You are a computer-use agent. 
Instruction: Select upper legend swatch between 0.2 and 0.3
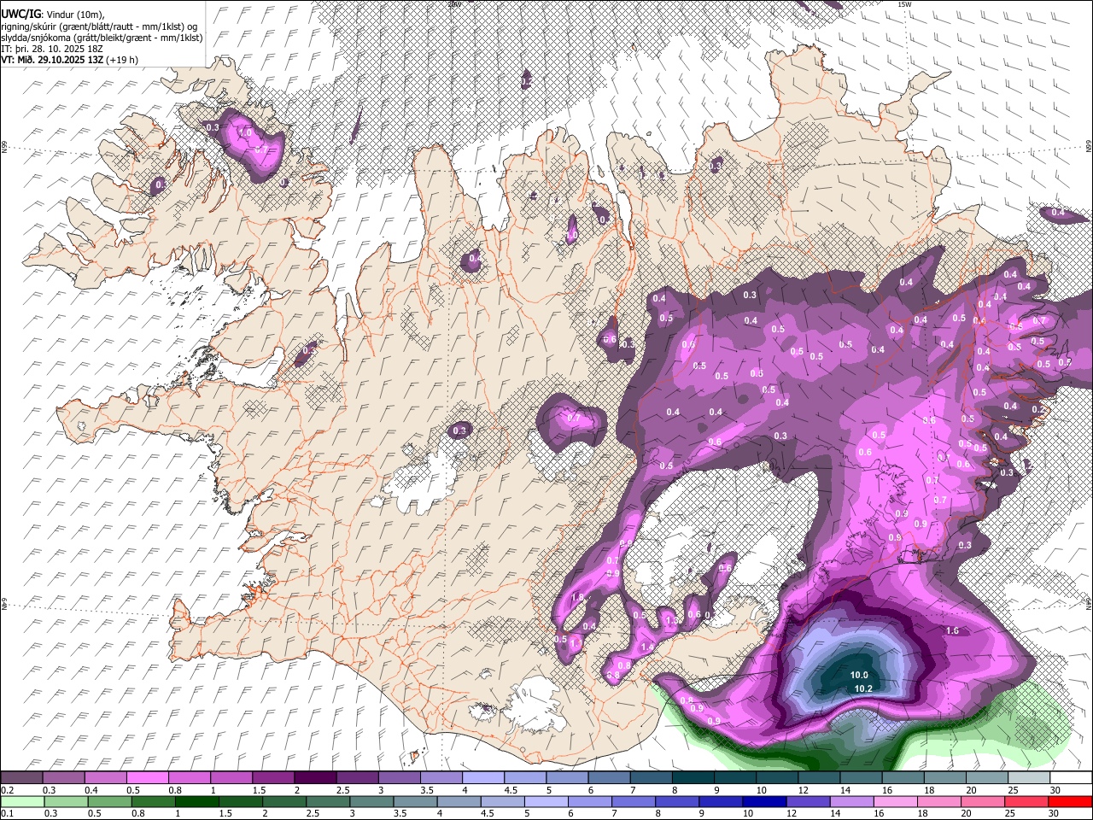pyautogui.click(x=22, y=778)
